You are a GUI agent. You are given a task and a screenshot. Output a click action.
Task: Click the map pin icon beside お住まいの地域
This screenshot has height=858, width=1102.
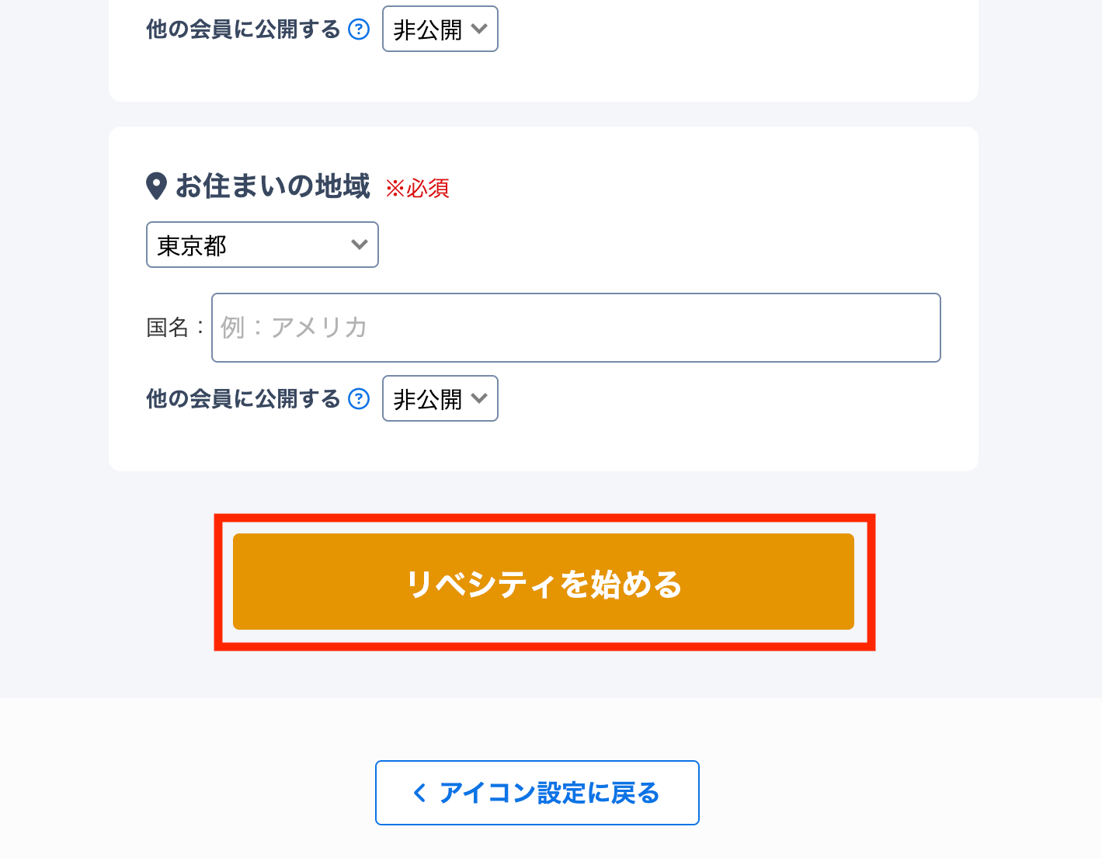tap(156, 186)
